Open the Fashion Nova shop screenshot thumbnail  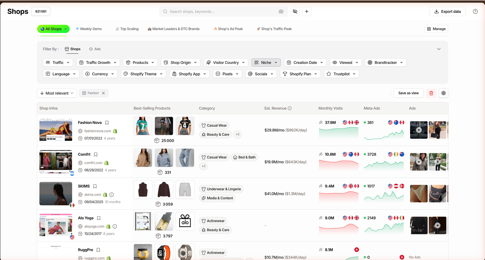pyautogui.click(x=56, y=130)
